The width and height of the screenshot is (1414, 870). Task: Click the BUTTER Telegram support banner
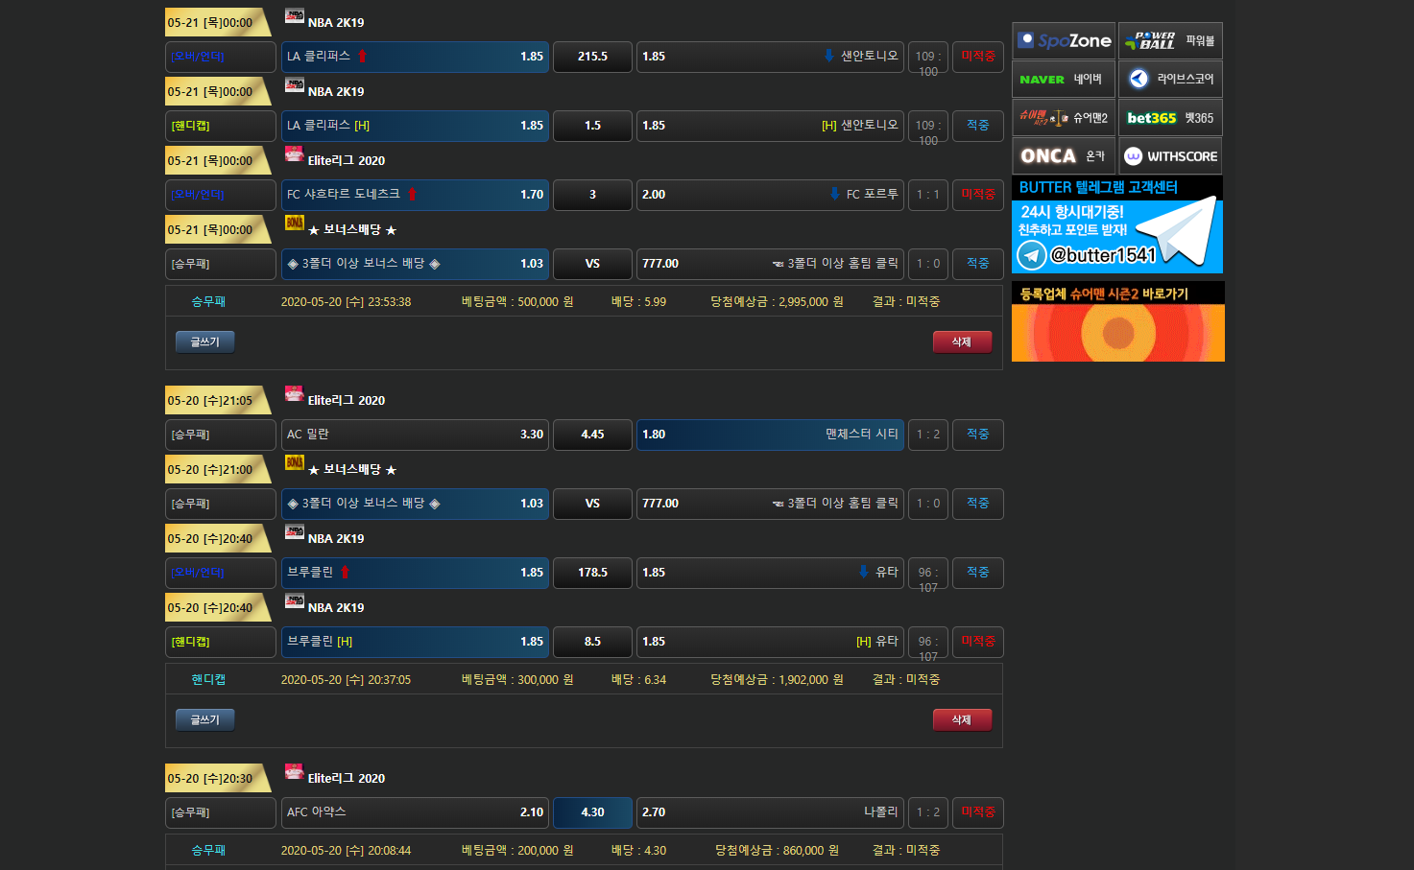[x=1117, y=225]
